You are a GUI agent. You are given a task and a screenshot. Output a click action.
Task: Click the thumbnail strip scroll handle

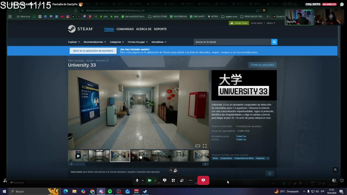tap(80, 164)
